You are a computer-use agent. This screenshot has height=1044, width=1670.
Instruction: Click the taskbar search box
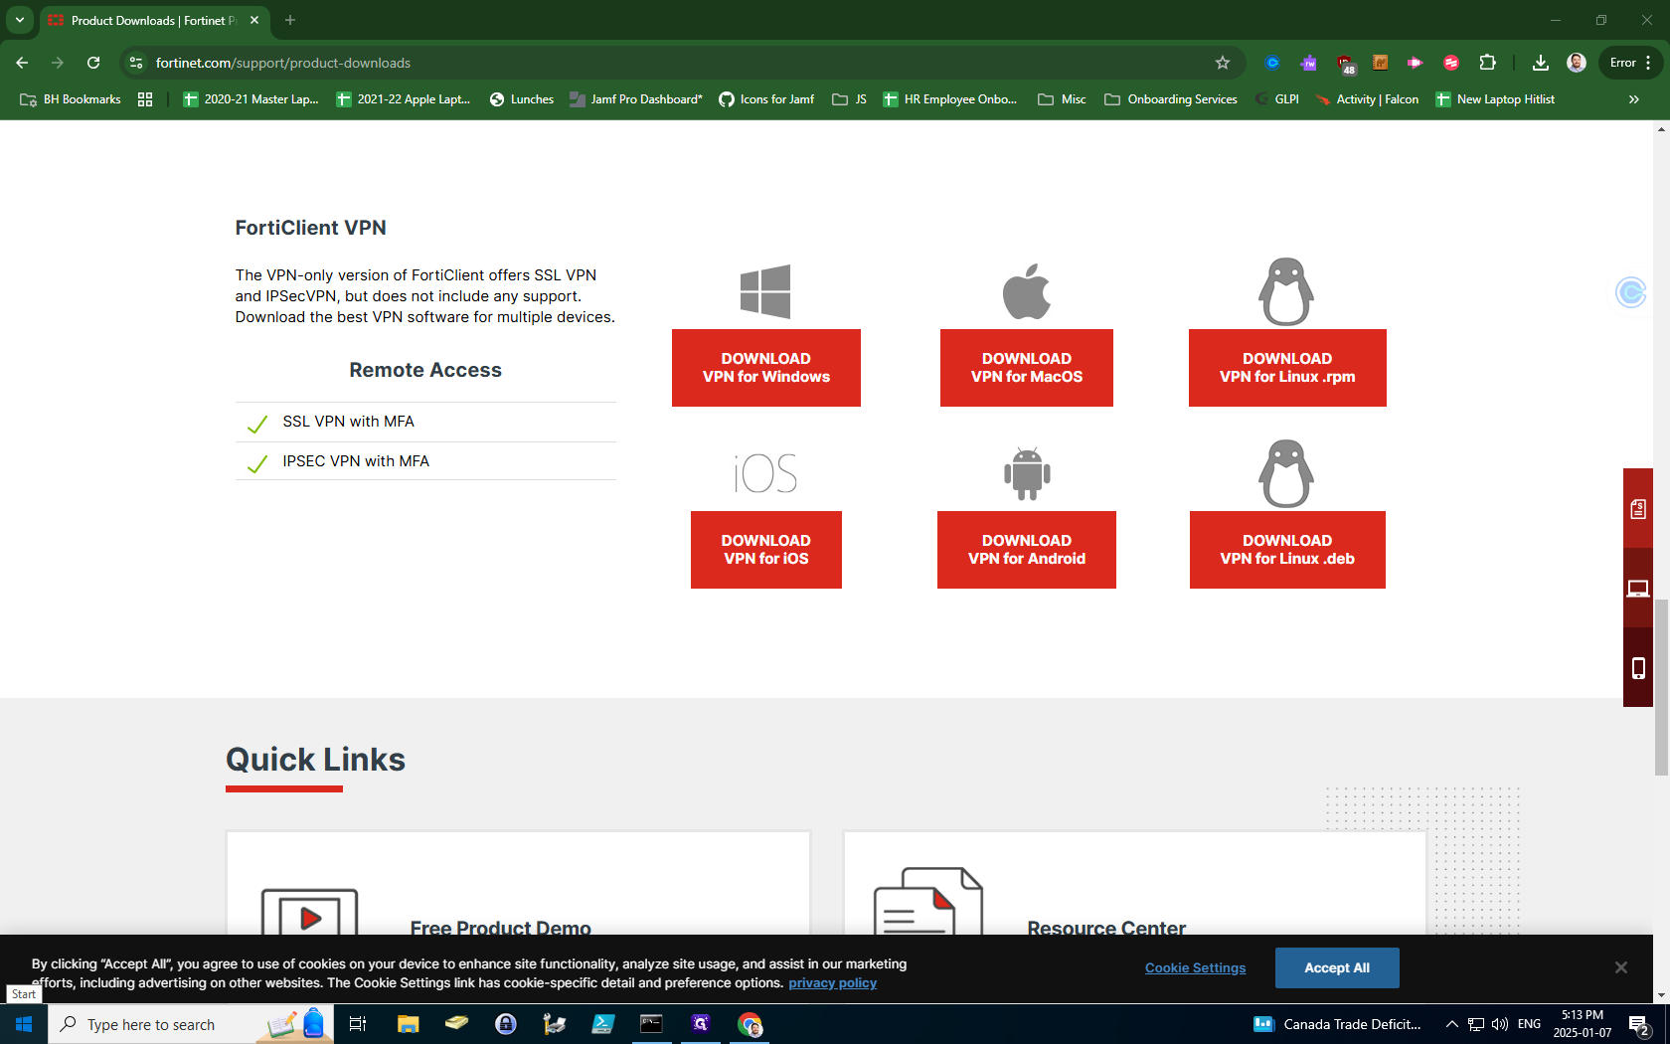191,1024
